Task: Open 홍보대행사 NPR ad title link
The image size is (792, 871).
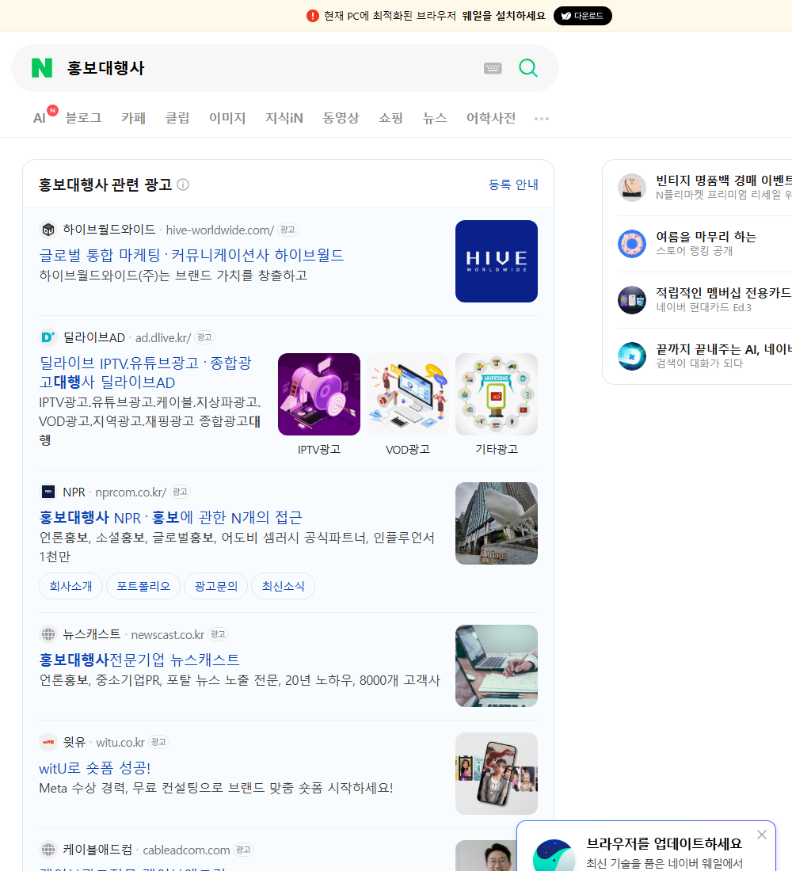Action: pyautogui.click(x=170, y=518)
